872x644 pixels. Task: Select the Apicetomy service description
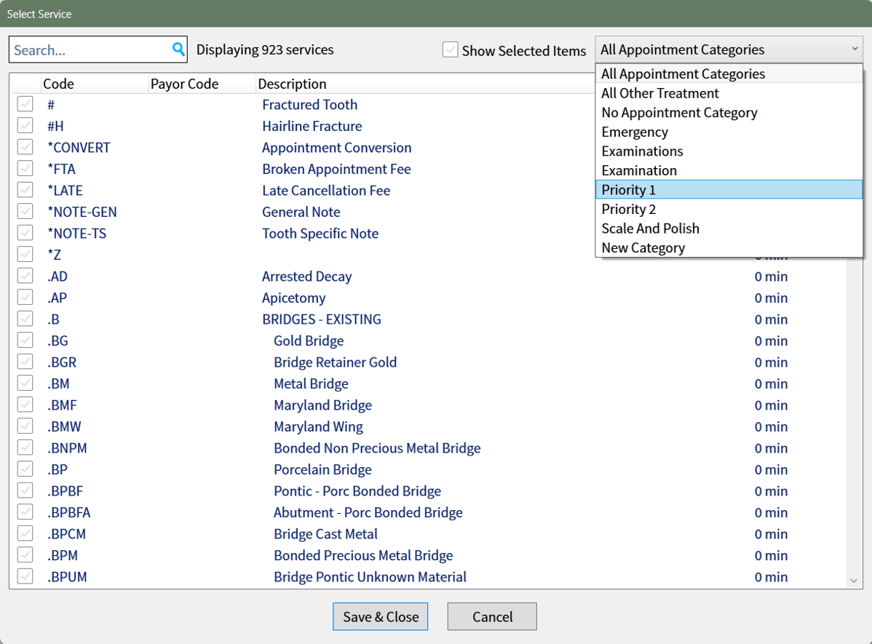(x=293, y=298)
